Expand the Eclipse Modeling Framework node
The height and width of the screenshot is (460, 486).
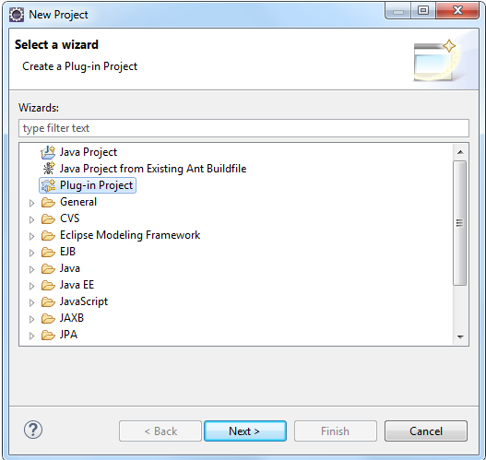tap(31, 236)
